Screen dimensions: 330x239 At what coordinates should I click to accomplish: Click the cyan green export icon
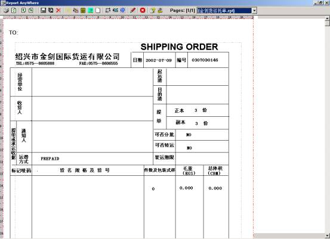pyautogui.click(x=91, y=10)
